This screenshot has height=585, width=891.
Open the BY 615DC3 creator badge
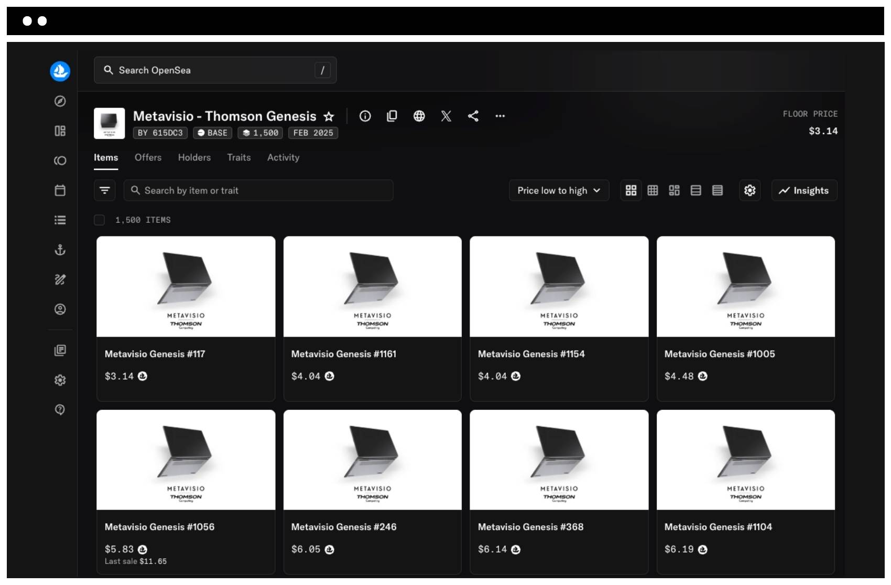click(x=160, y=133)
